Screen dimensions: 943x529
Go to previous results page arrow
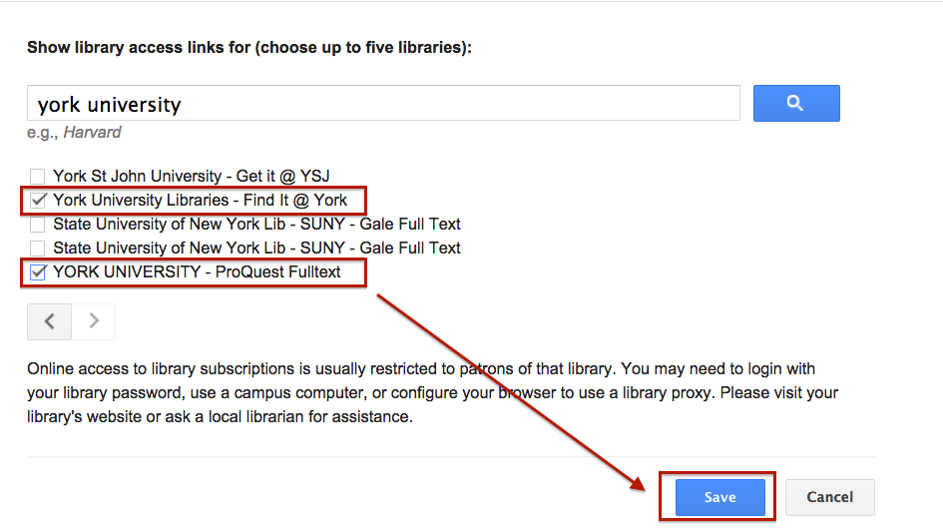(49, 321)
